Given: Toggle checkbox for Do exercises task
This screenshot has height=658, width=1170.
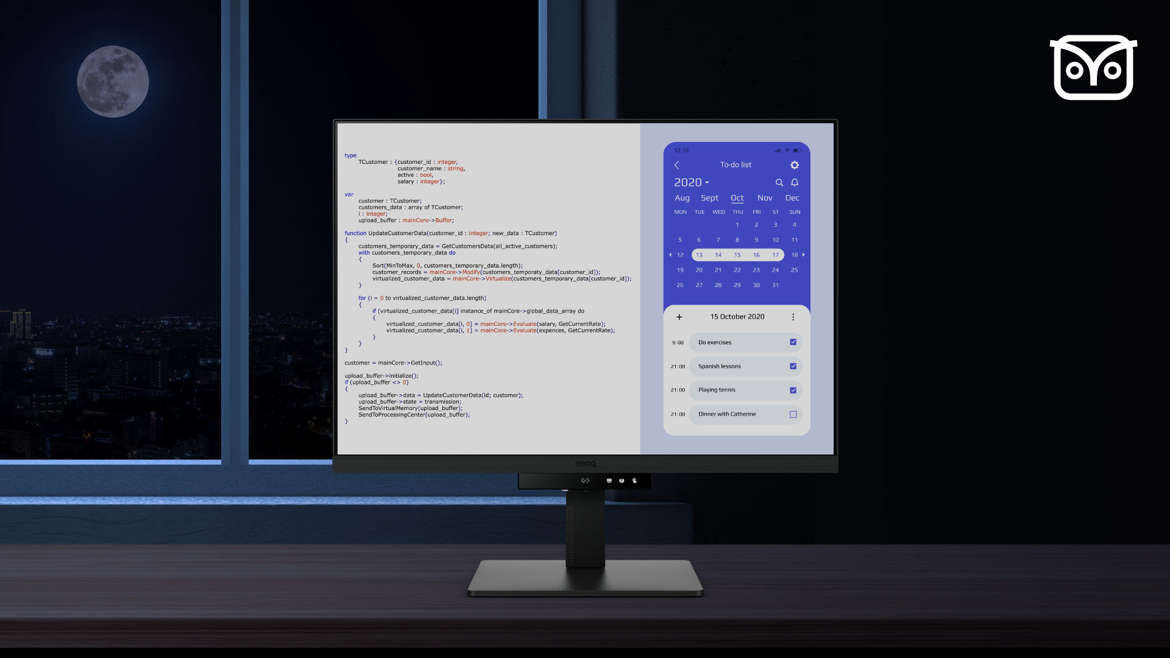Looking at the screenshot, I should pos(793,341).
